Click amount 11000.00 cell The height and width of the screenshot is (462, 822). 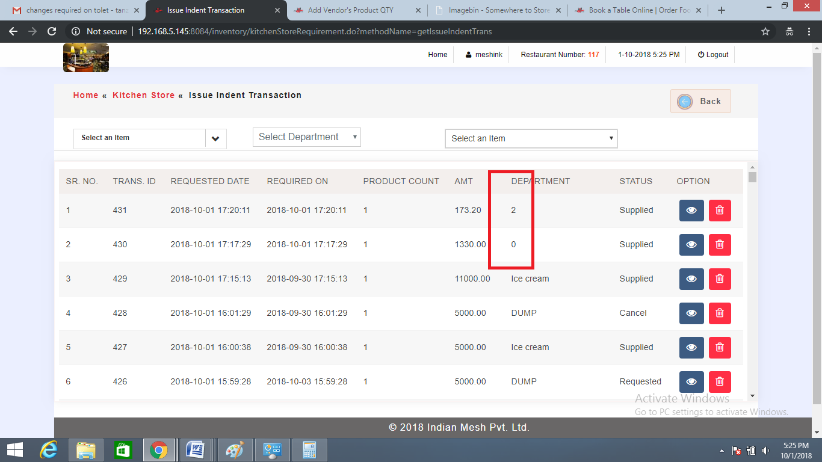[x=472, y=279]
